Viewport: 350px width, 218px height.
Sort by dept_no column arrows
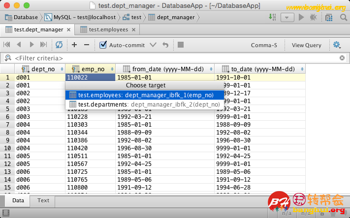(62, 69)
